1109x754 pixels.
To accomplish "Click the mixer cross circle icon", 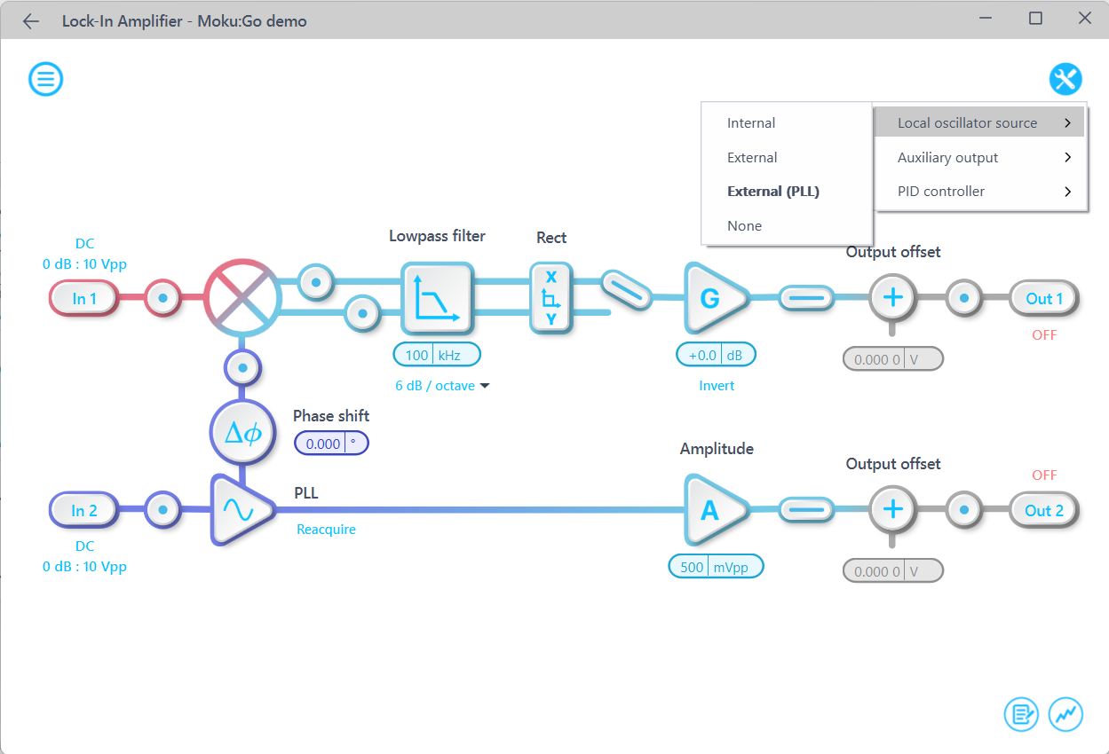I will point(242,298).
